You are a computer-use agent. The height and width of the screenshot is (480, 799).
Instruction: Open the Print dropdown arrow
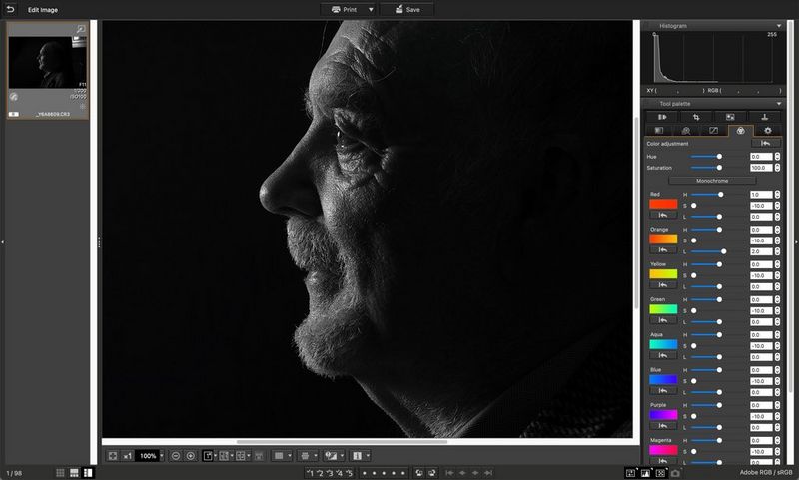pos(371,9)
